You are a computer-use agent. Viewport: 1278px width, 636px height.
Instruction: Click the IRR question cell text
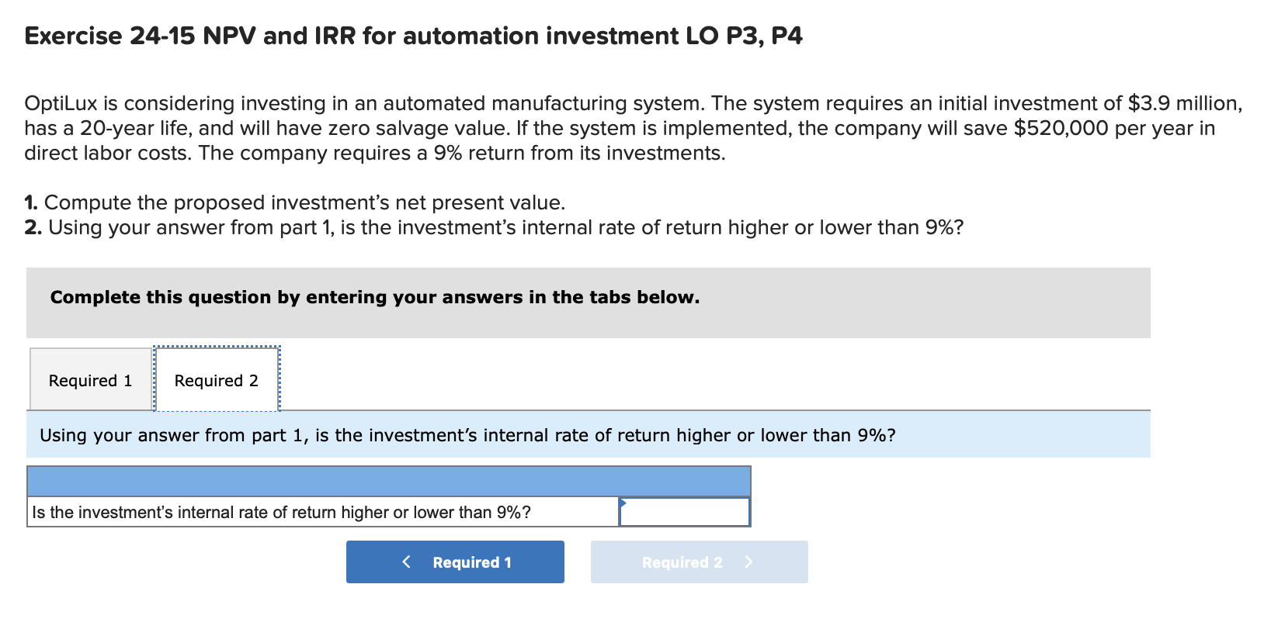pos(281,512)
